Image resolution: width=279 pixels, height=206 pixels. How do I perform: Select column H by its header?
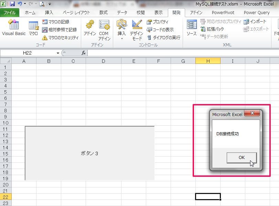[207, 61]
